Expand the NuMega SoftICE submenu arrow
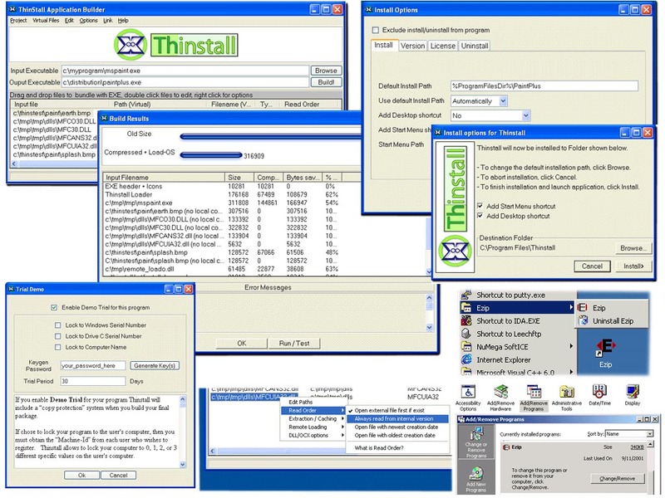The height and width of the screenshot is (498, 665). pyautogui.click(x=571, y=346)
